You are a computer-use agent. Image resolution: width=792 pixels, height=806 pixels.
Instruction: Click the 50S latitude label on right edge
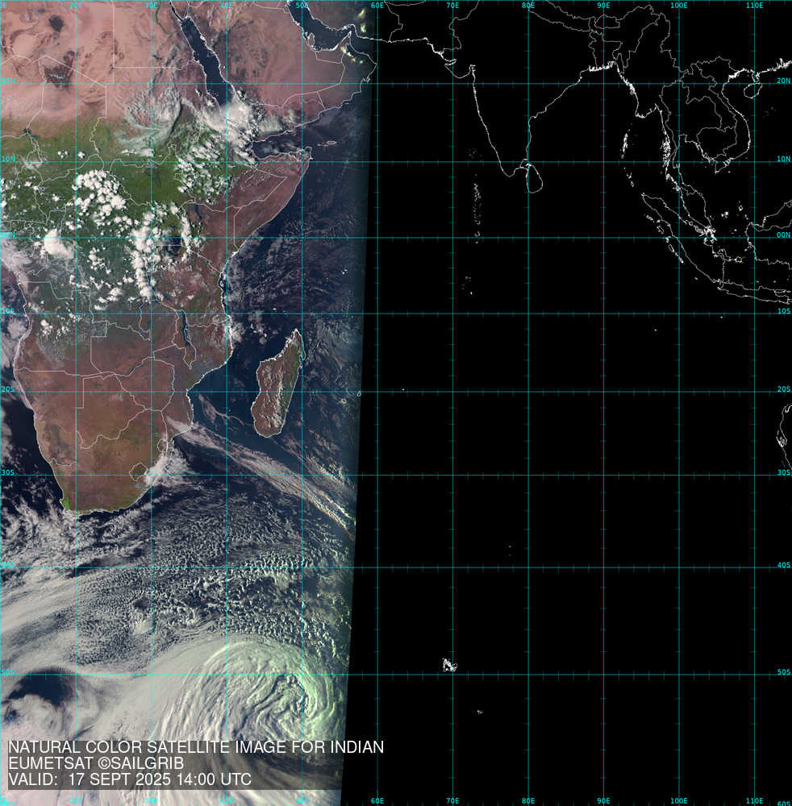(783, 672)
